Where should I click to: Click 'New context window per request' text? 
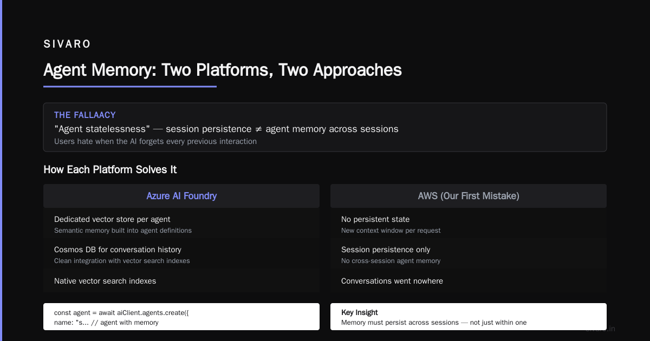click(x=391, y=231)
